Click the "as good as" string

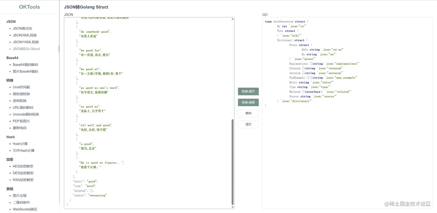(90, 107)
